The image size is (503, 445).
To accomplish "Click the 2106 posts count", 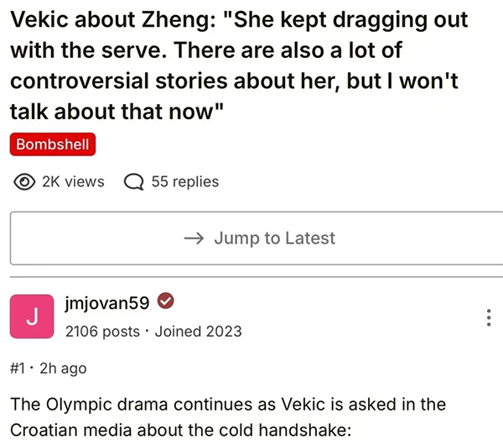I will (102, 331).
